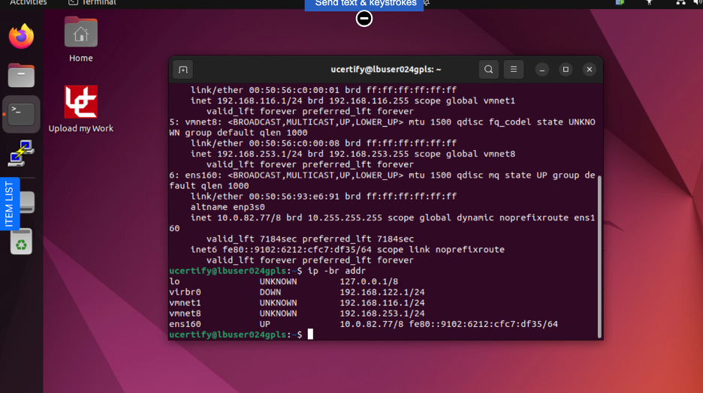This screenshot has height=393, width=703.
Task: Click the vmnet1 row 192.168.116.1/24
Action: (x=297, y=303)
